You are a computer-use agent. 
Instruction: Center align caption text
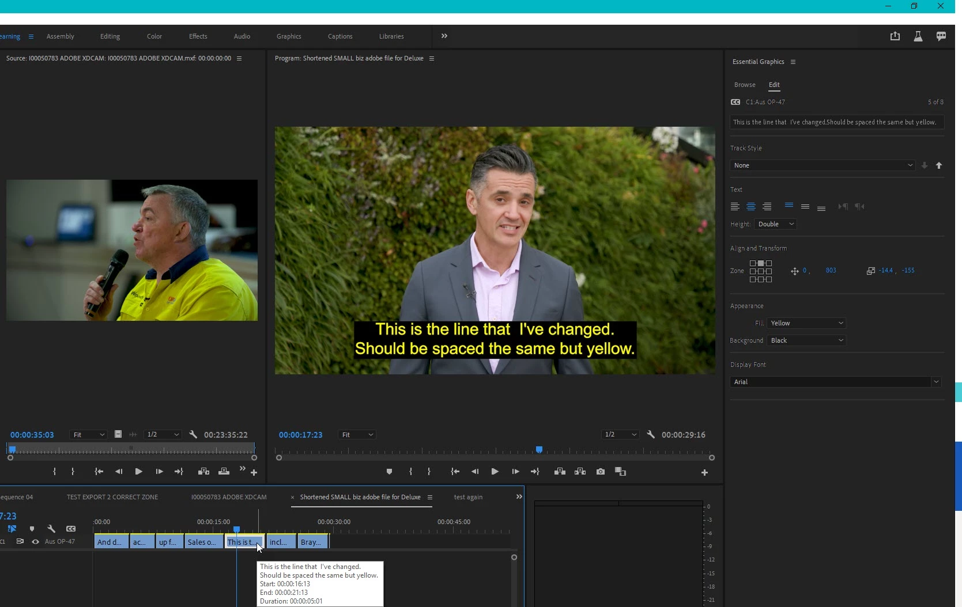tap(751, 207)
